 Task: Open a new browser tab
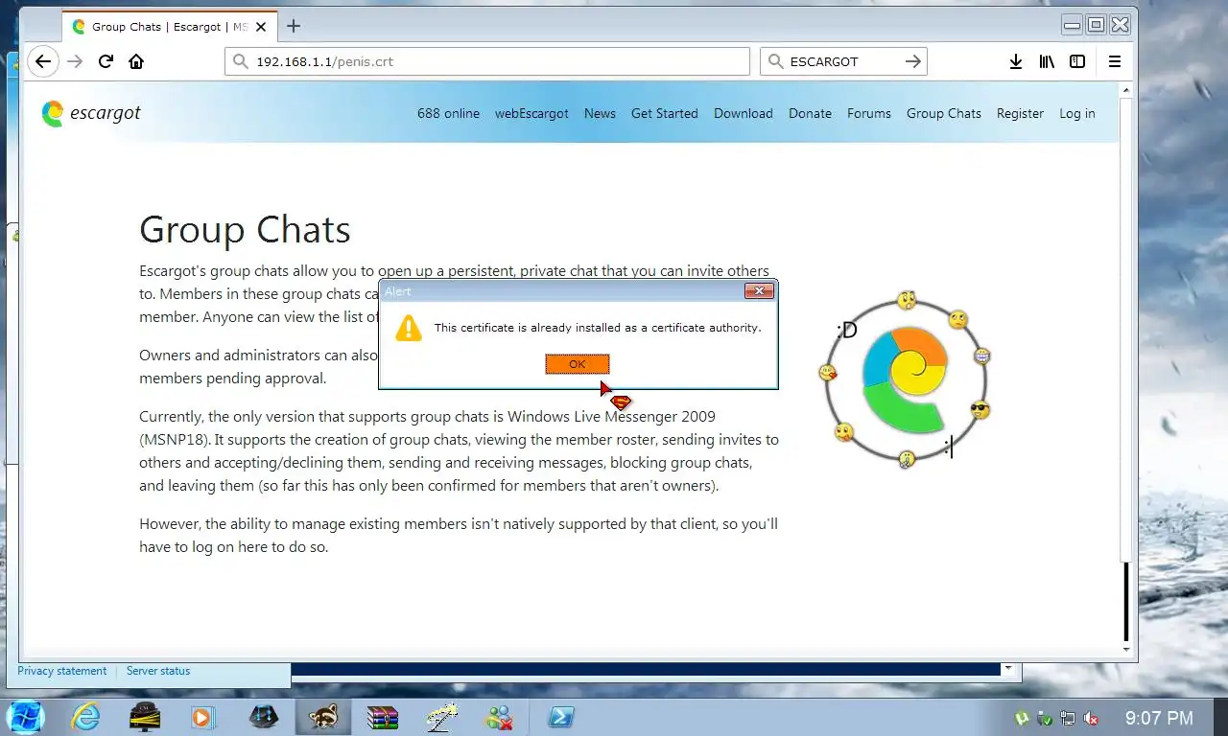click(x=294, y=26)
